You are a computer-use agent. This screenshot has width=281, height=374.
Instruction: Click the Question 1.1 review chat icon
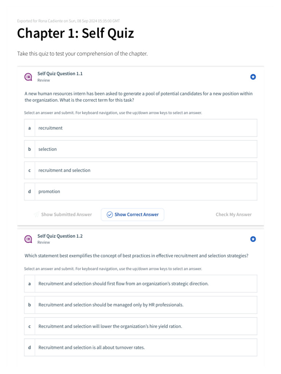tap(28, 77)
